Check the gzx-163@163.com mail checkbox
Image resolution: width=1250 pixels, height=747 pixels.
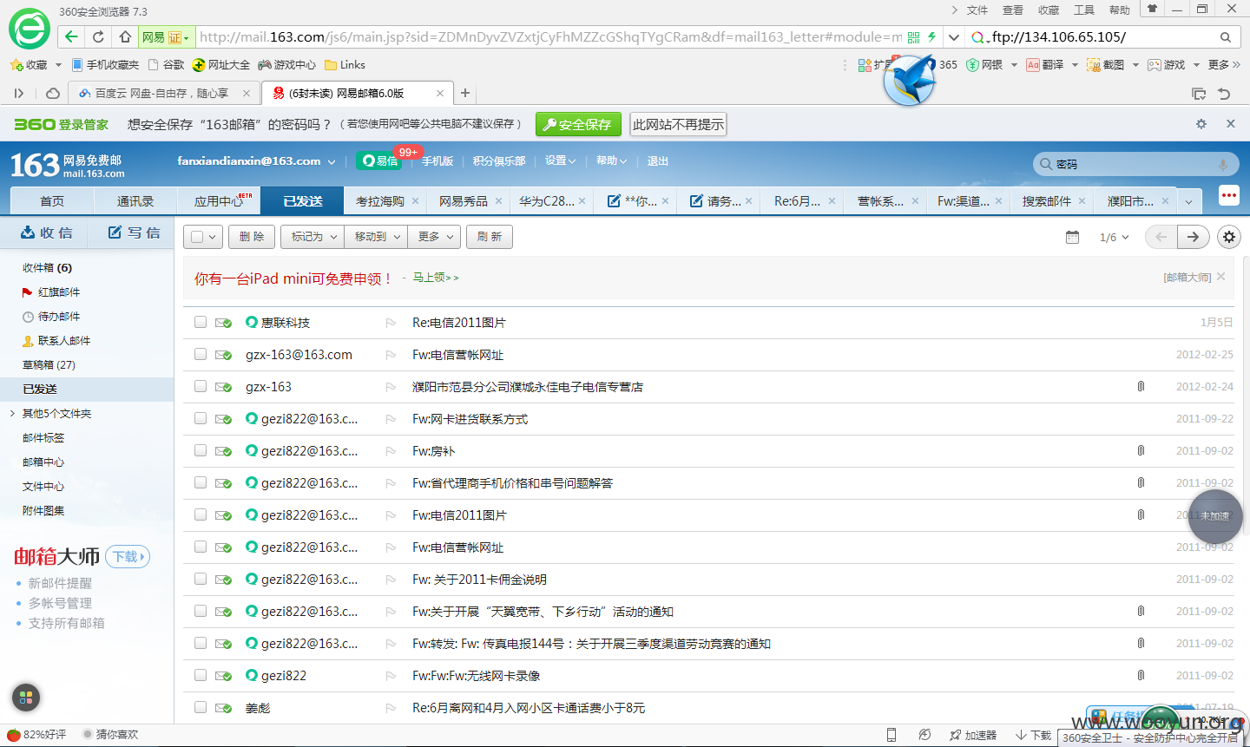[x=201, y=354]
